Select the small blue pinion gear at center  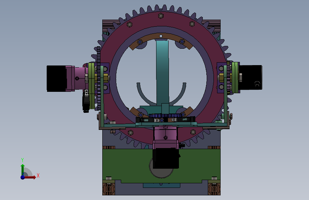(165, 116)
